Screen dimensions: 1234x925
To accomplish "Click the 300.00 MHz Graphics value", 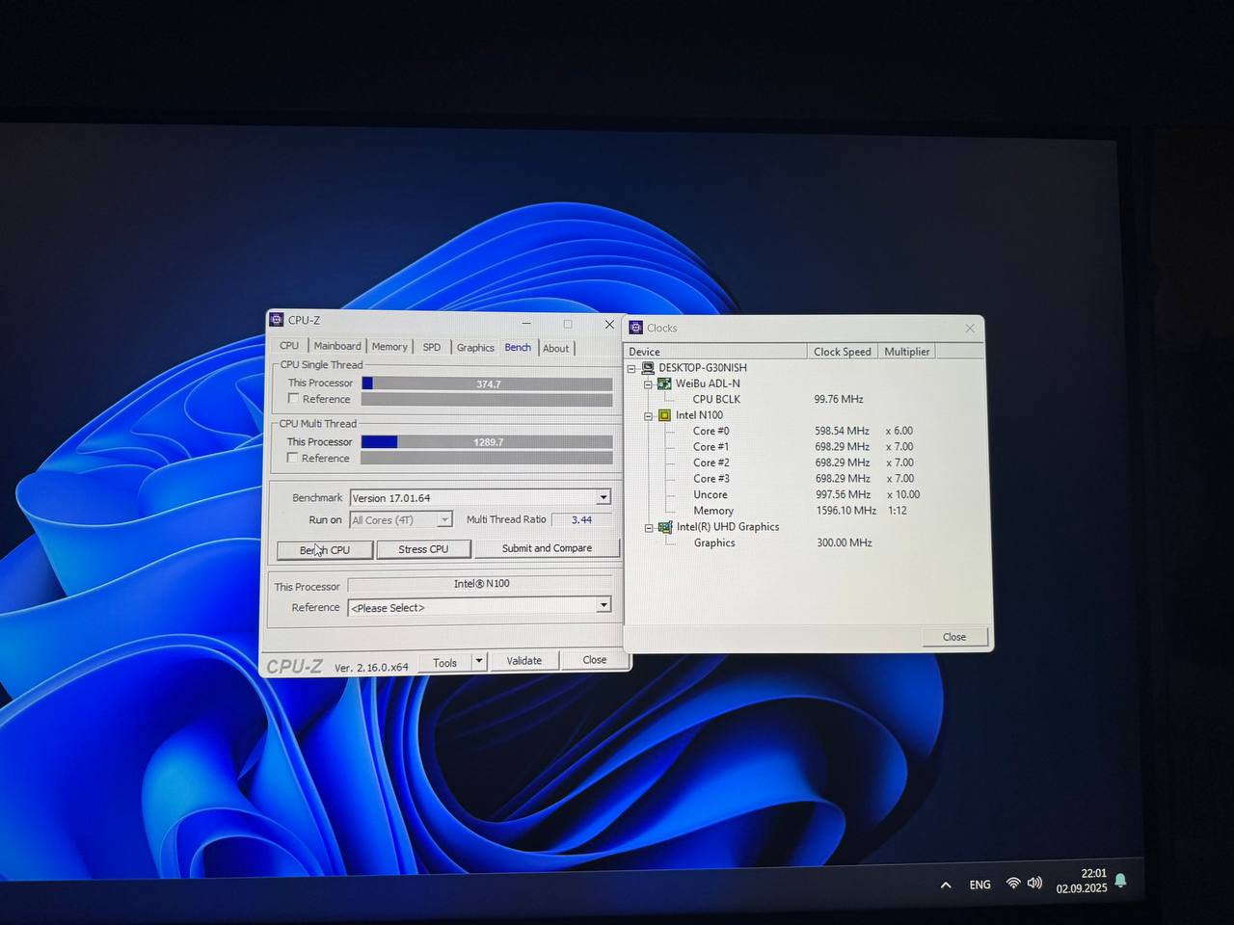I will [x=845, y=543].
